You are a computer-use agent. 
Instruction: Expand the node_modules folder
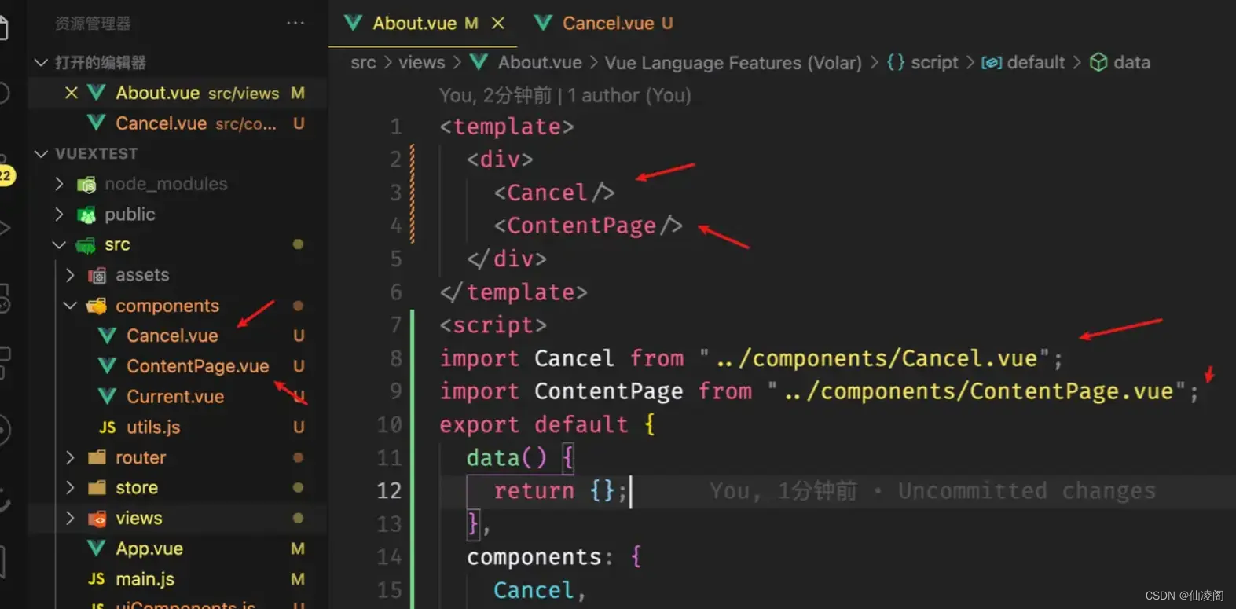coord(59,184)
